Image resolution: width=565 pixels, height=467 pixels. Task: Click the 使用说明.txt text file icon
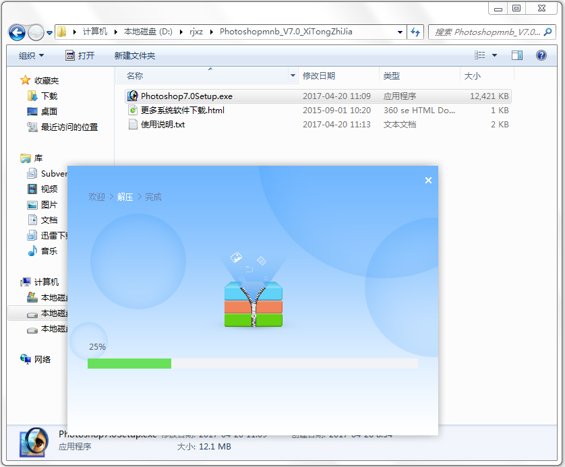click(x=133, y=124)
